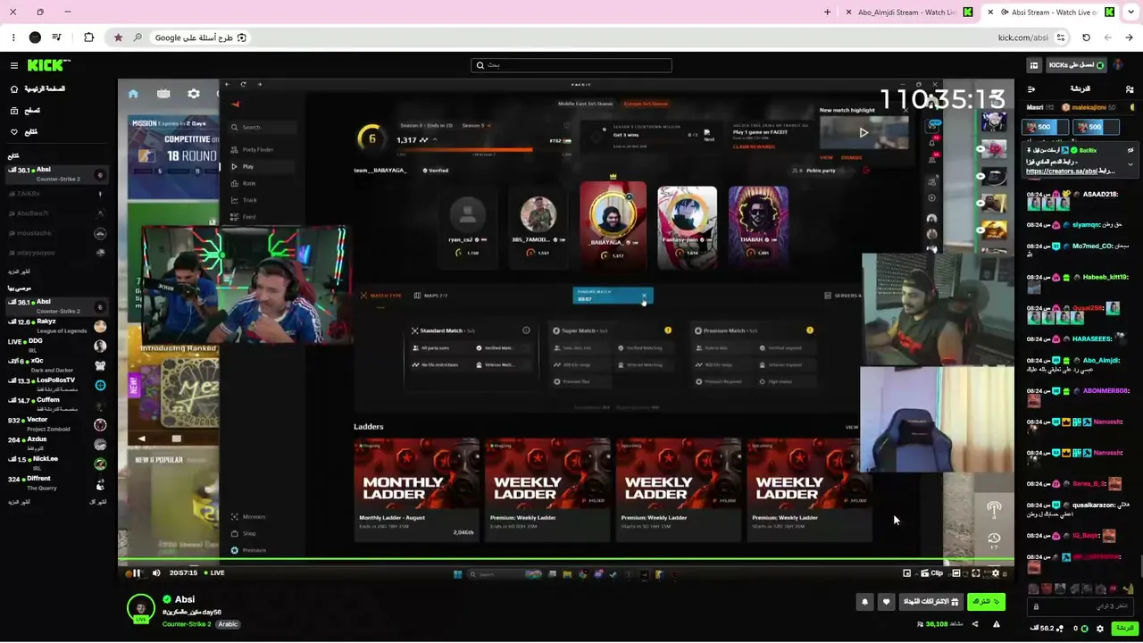Open Azdus channel in sidebar
The width and height of the screenshot is (1143, 643).
click(59, 444)
